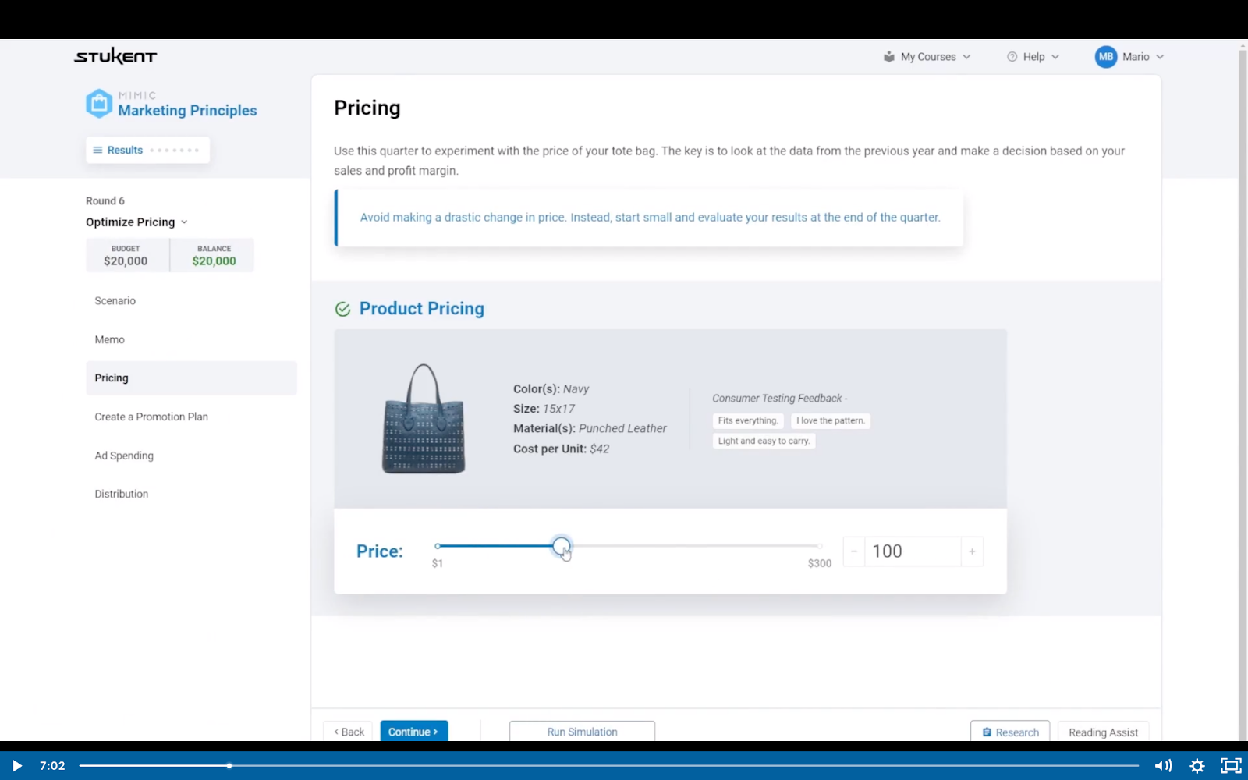Click the Product Pricing checkmark icon
The image size is (1248, 780).
(x=342, y=309)
